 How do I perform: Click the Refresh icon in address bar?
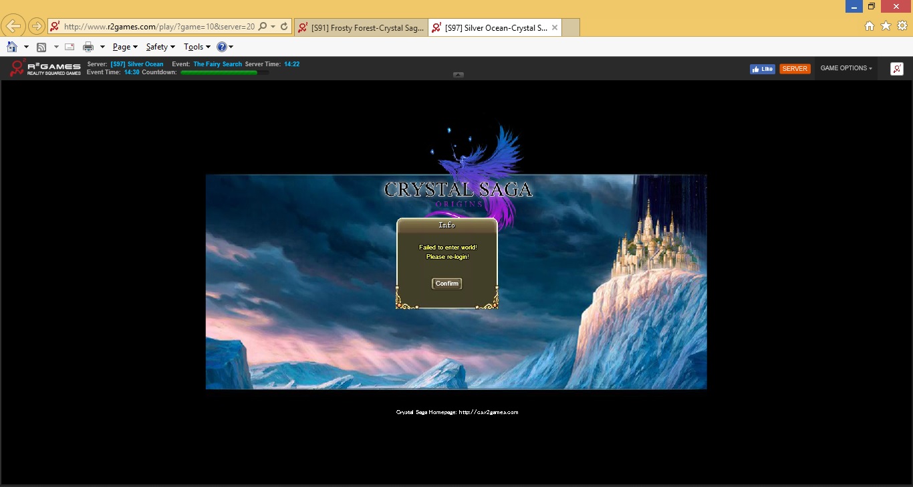(x=284, y=27)
